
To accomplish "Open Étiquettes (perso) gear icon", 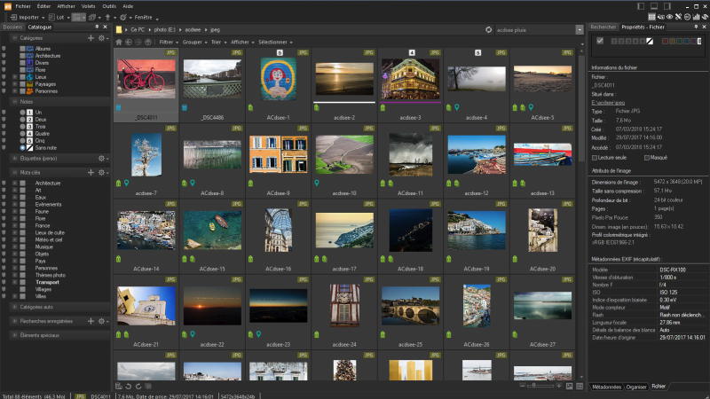I will [101, 159].
